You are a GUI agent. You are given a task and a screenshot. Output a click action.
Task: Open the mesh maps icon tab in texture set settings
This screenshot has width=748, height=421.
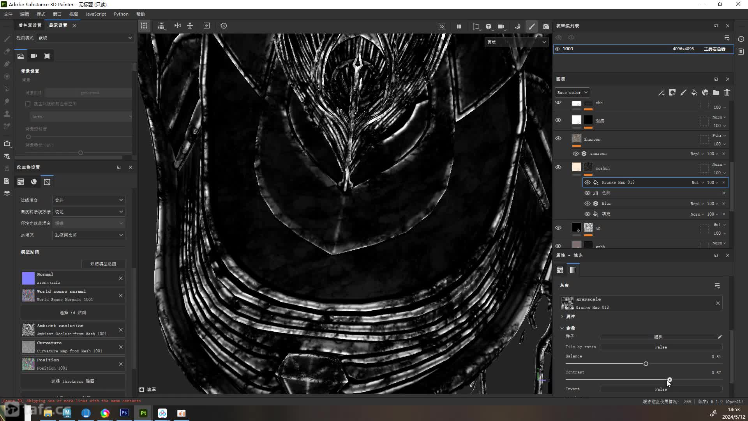[x=47, y=182]
